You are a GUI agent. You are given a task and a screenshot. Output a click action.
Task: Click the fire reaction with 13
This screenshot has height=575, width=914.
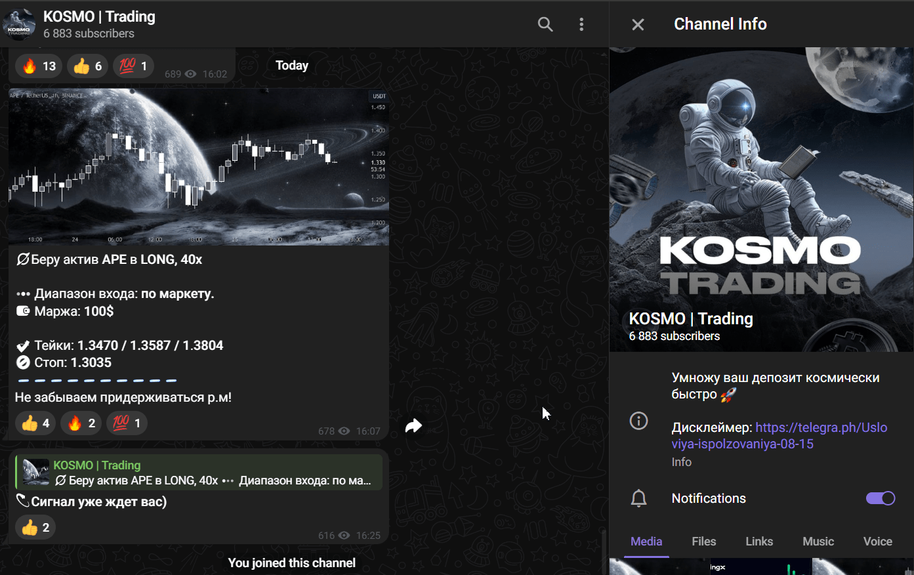(x=38, y=66)
